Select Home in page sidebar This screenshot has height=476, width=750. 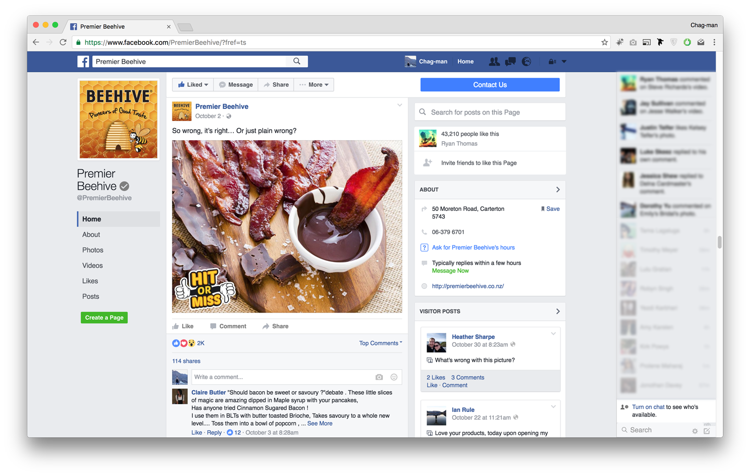pyautogui.click(x=119, y=219)
